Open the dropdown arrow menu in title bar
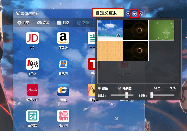This screenshot has height=136, width=187. coord(128,14)
